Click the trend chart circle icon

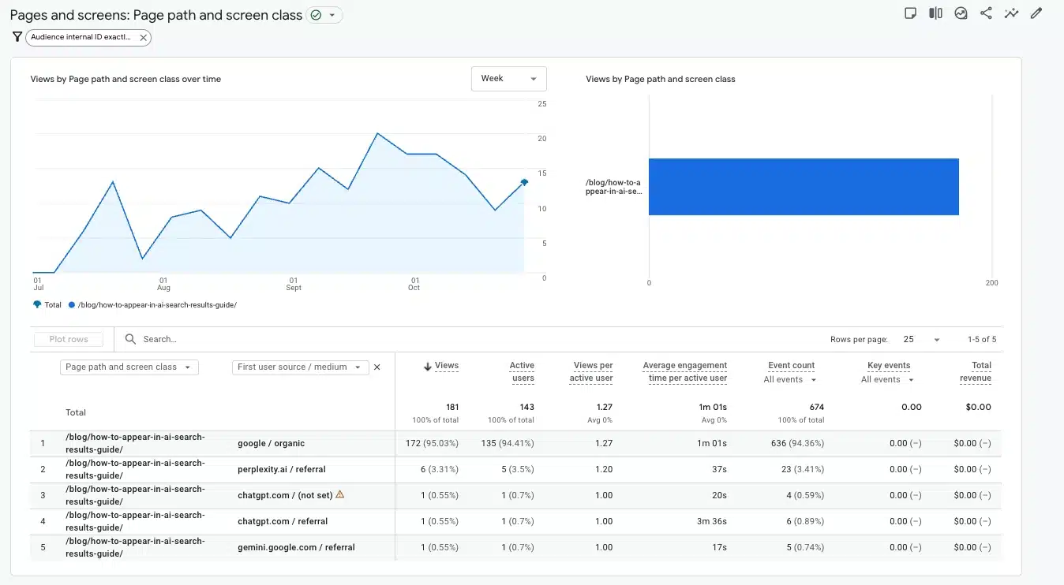[x=961, y=13]
